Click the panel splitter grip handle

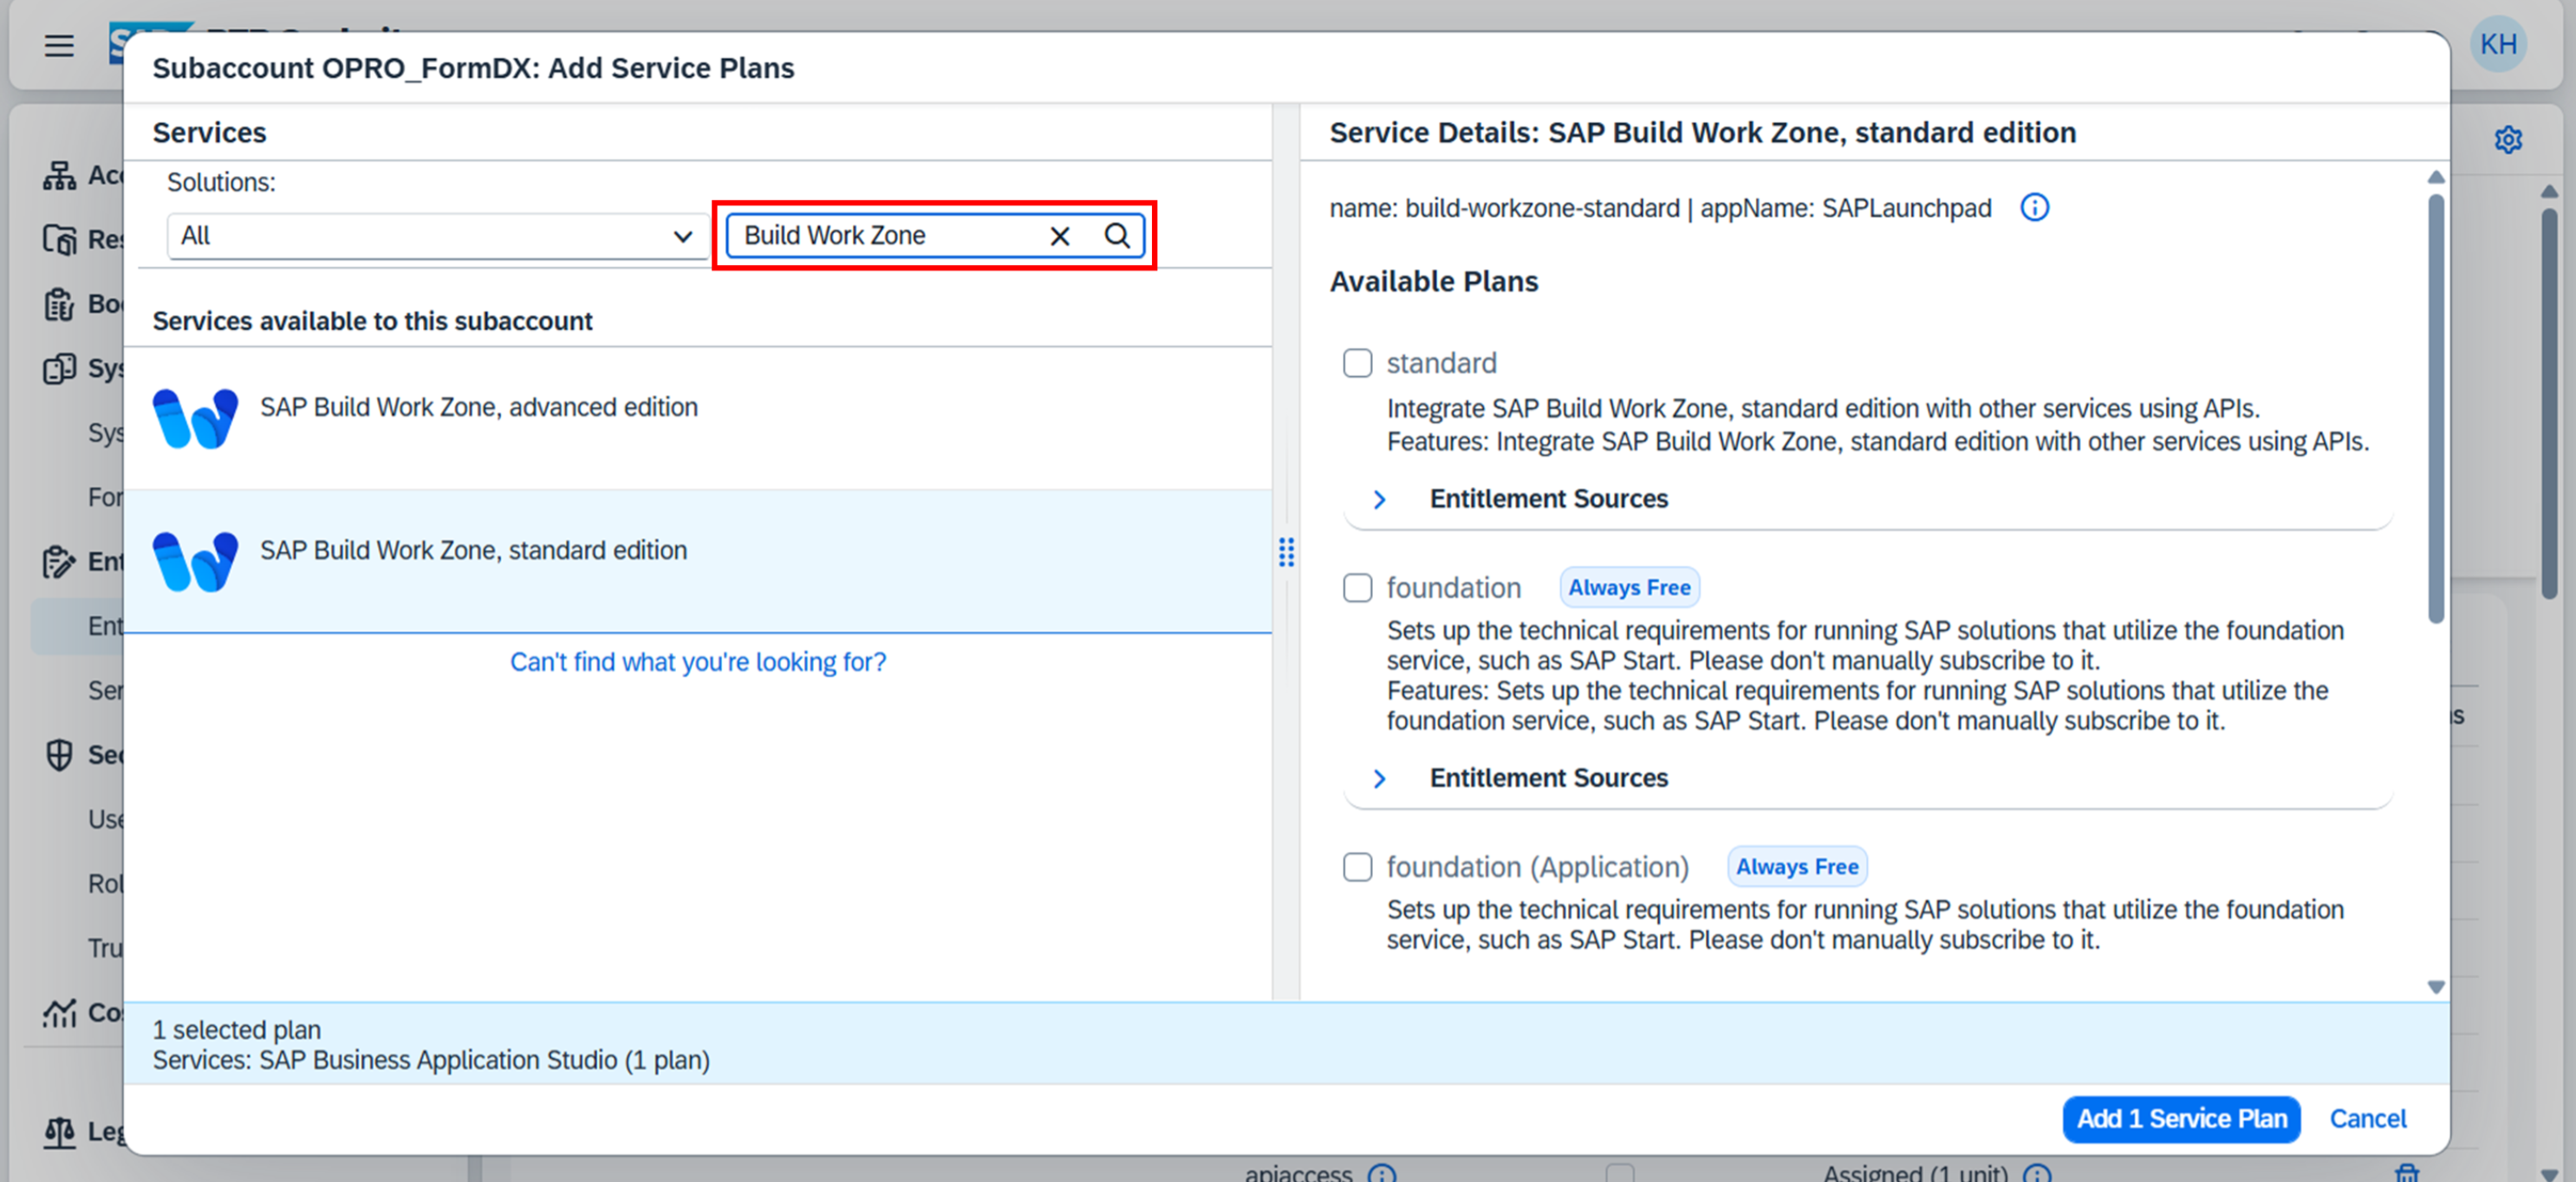coord(1286,552)
